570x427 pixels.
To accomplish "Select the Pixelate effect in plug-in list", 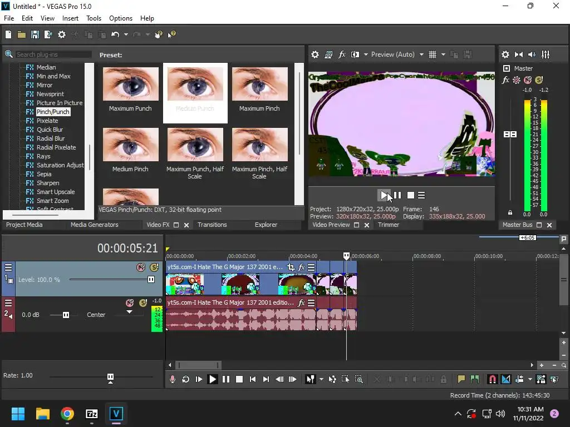I will (47, 121).
